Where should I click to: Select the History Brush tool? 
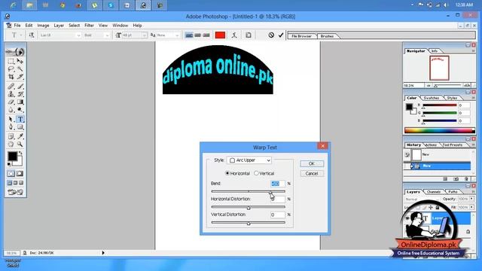tap(20, 94)
